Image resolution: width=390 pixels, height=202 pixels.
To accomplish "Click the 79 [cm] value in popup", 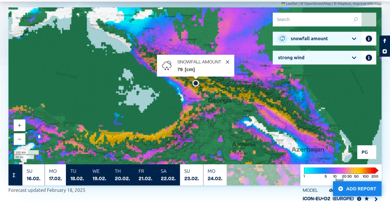I will (x=186, y=69).
